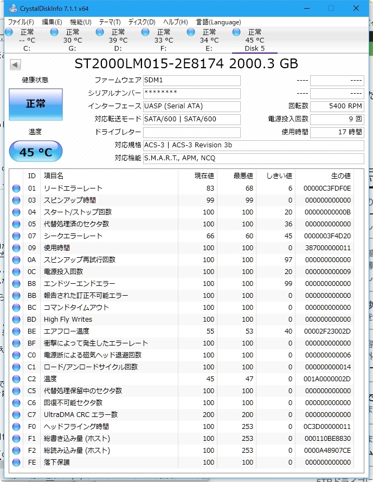Viewport: 373px width, 482px height.
Task: Click the ファームウェア field SDM1
Action: [192, 81]
